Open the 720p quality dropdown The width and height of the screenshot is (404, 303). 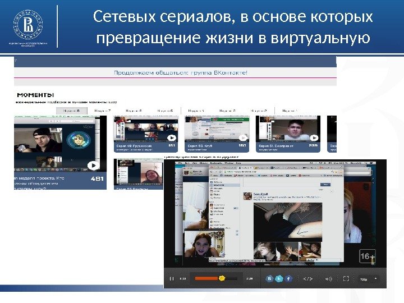coord(368,279)
